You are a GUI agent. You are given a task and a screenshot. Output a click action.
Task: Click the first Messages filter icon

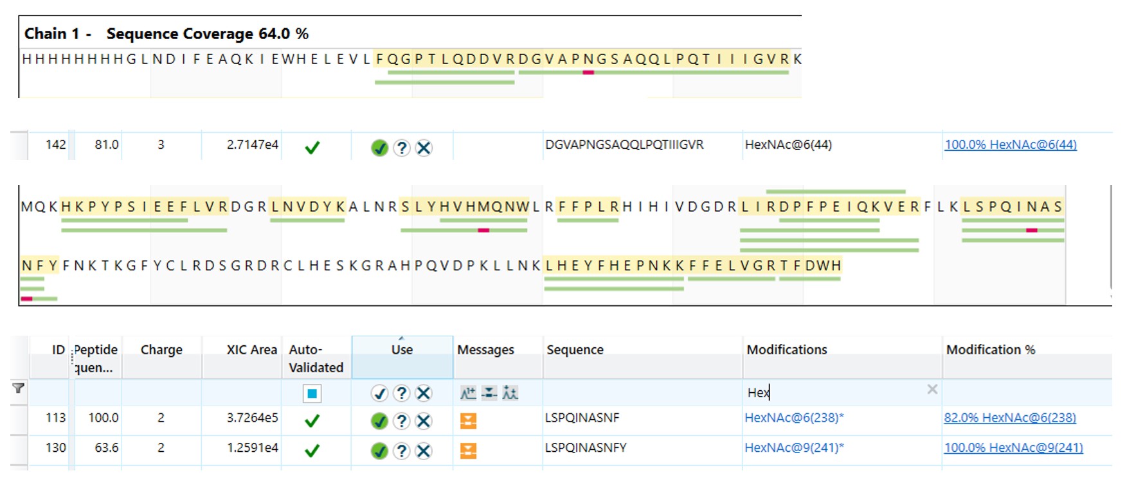[468, 393]
